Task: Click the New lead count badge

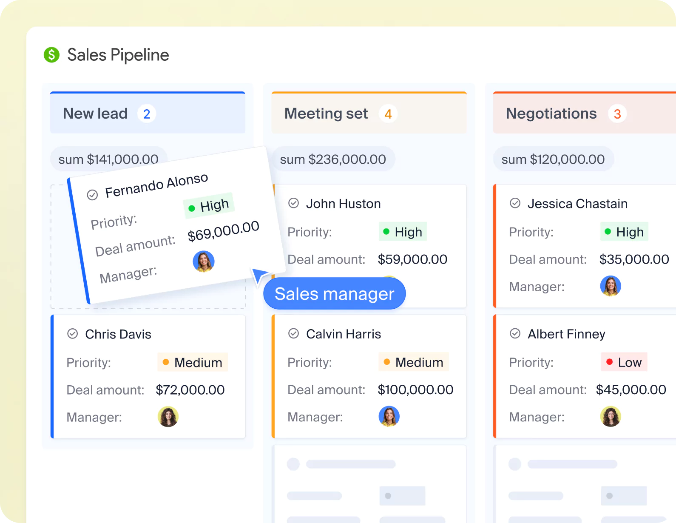Action: coord(147,114)
